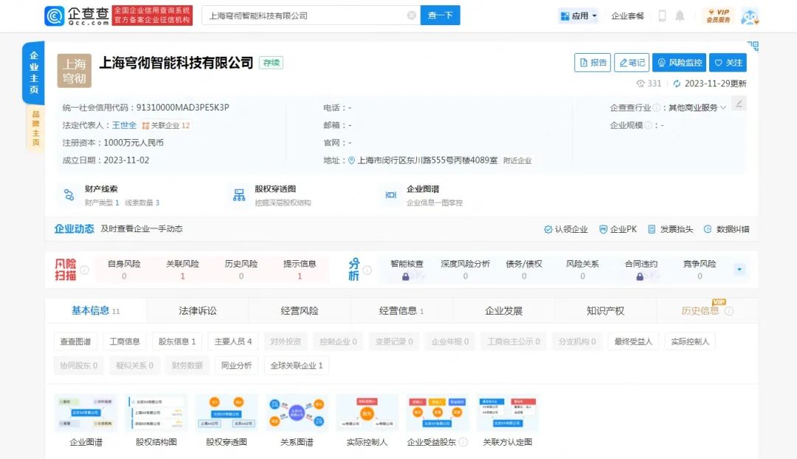Screen dimensions: 797x459
Task: Select the 知识产权 tab
Action: [605, 311]
